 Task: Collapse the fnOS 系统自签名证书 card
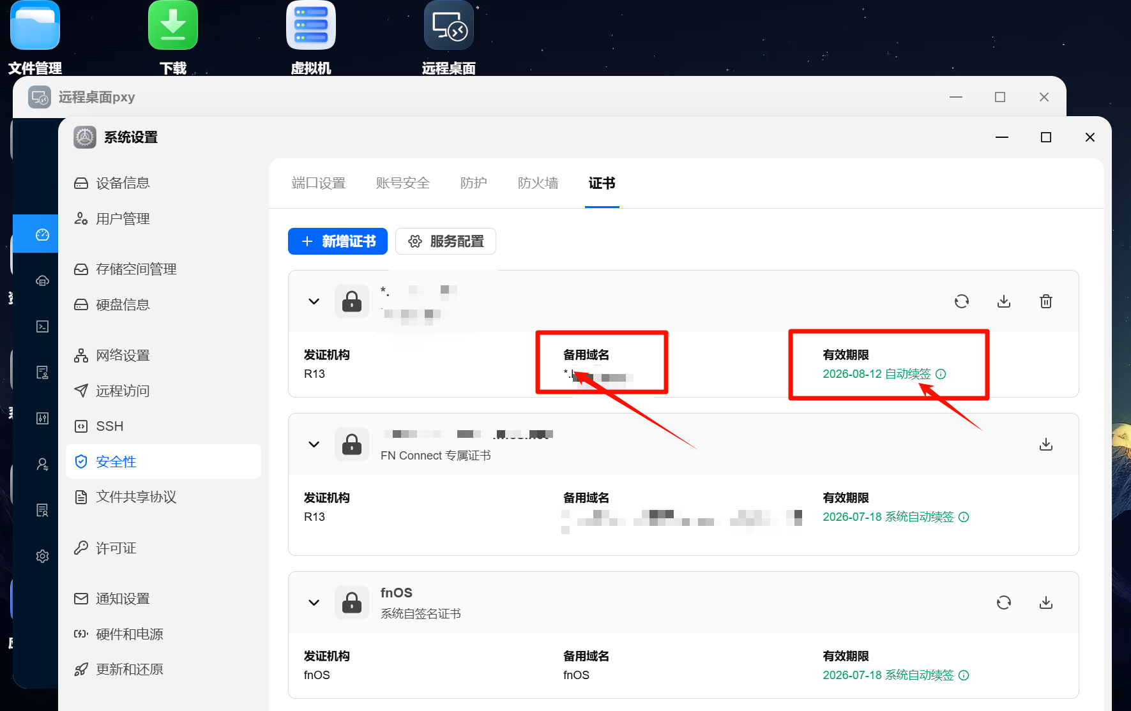(x=314, y=602)
